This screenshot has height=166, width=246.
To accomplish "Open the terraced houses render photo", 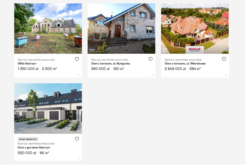I will tap(48, 108).
